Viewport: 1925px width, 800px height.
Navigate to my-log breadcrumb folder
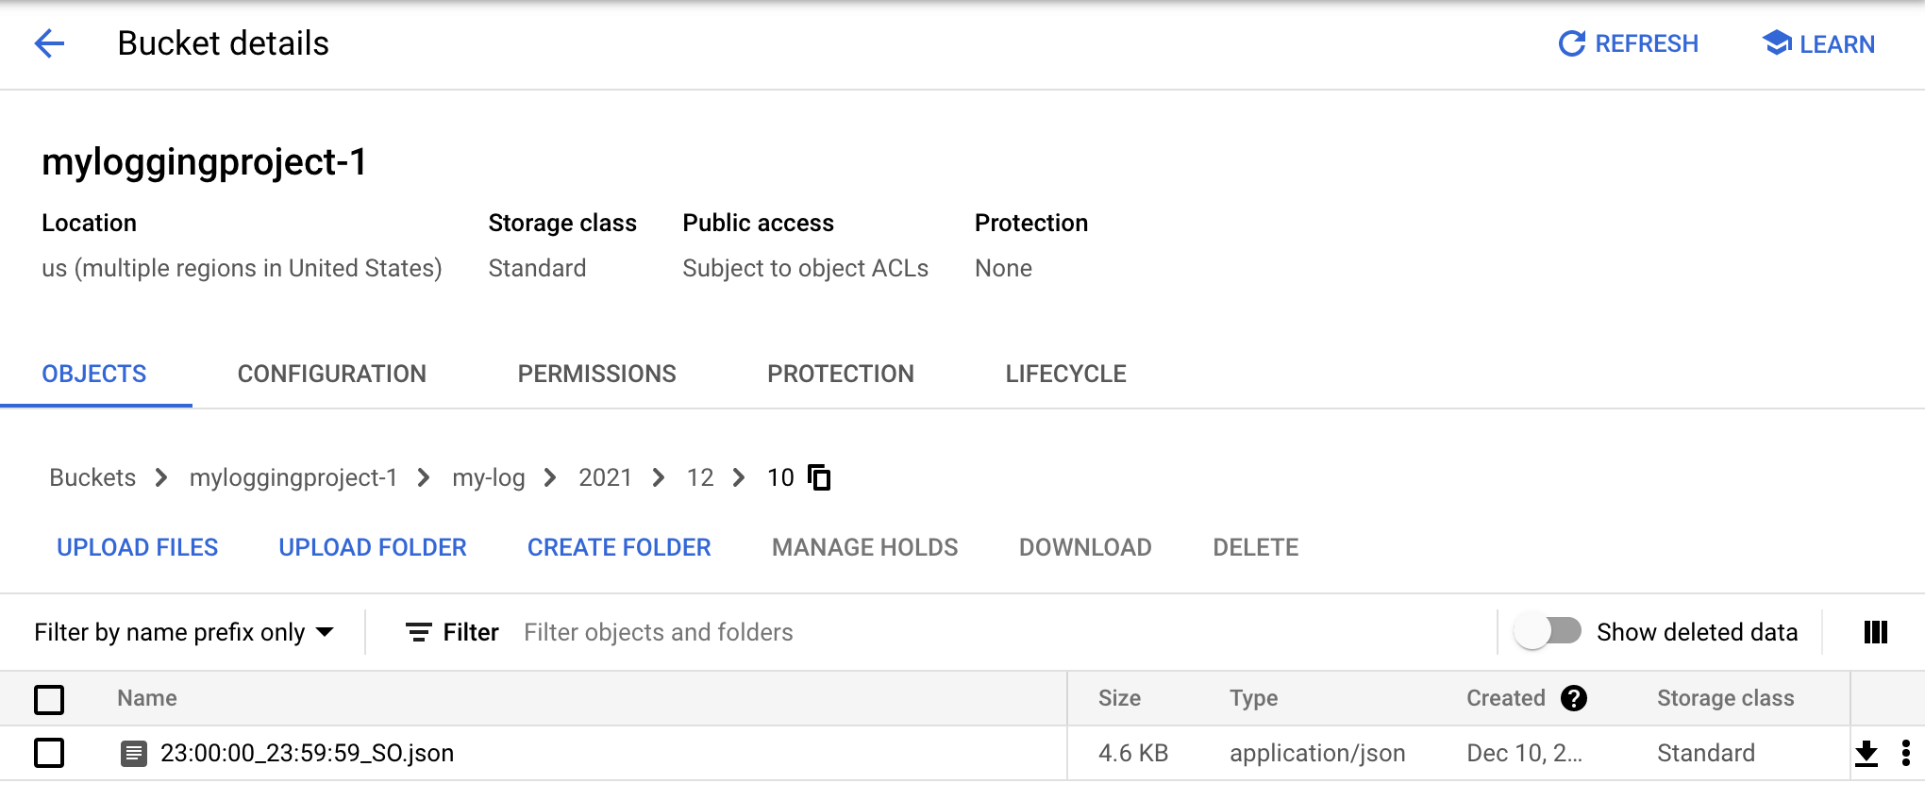pyautogui.click(x=488, y=477)
